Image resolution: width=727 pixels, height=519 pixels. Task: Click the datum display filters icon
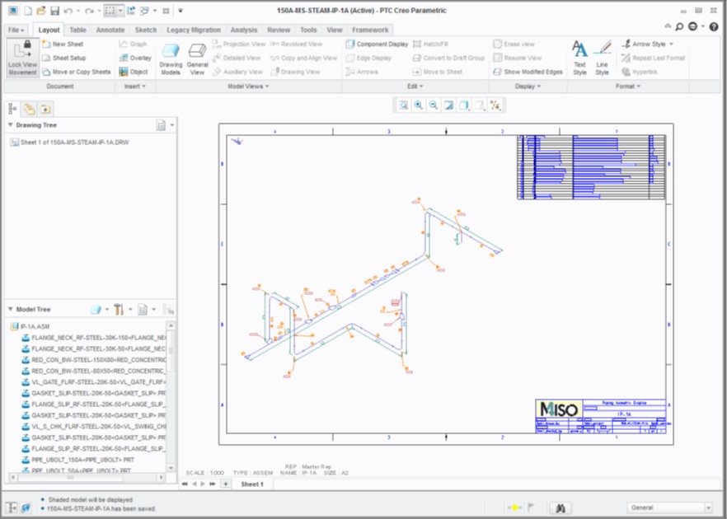tap(495, 105)
